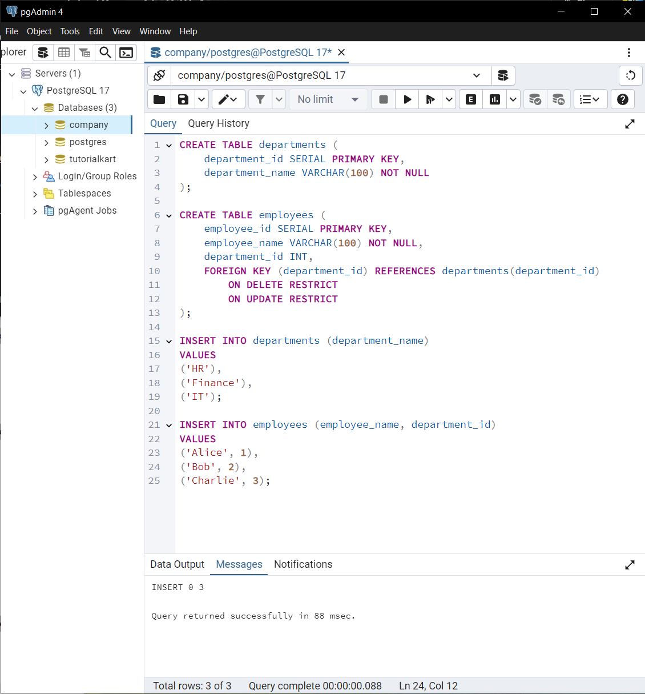Select the tutorialkart database

click(x=92, y=159)
